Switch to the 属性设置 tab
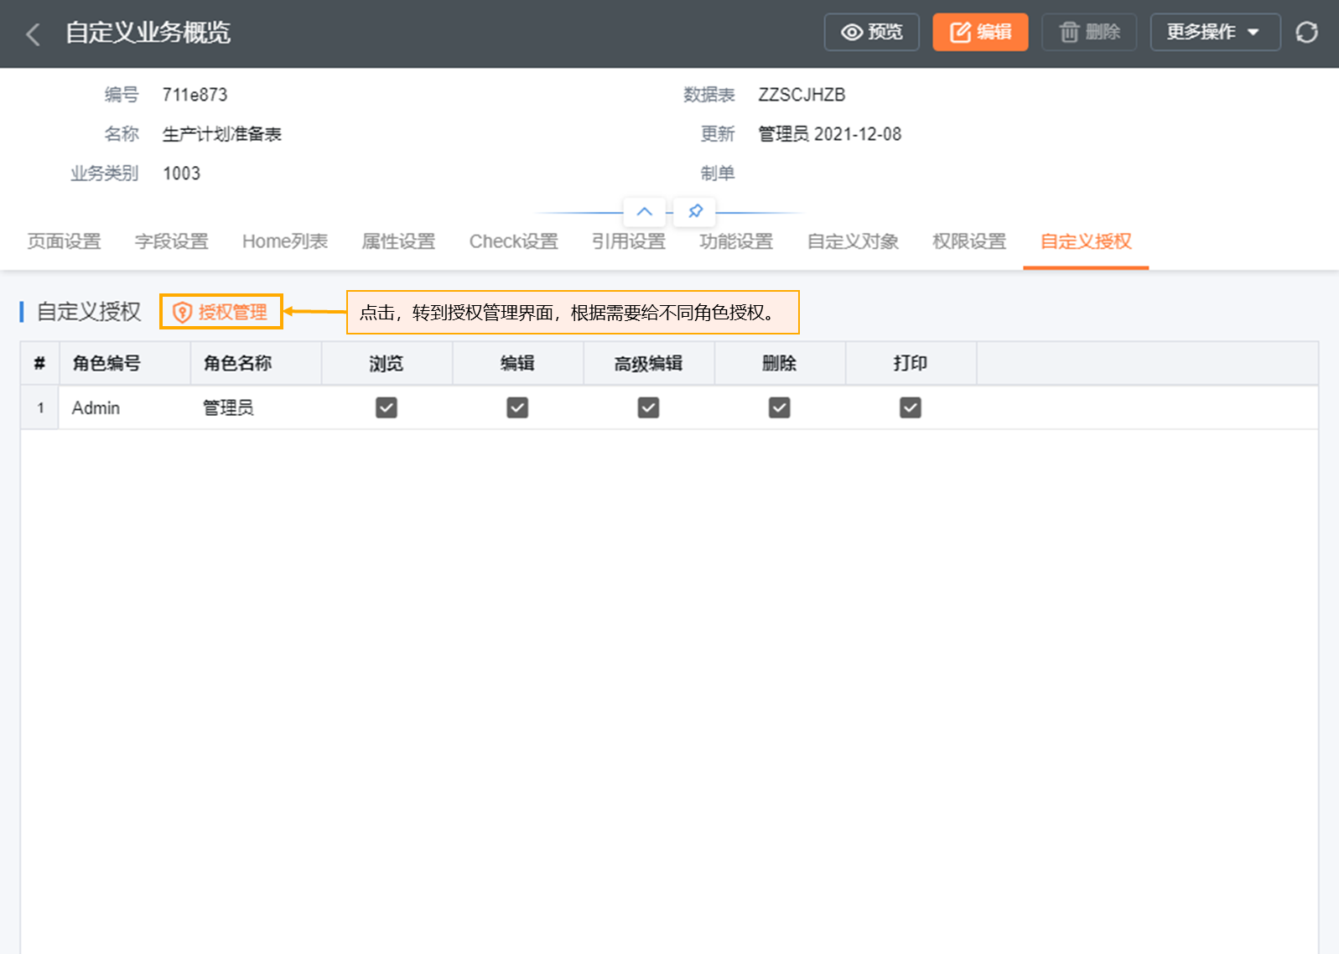 click(x=398, y=241)
